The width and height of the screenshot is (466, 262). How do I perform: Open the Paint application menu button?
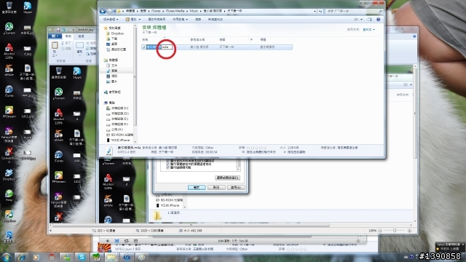[x=55, y=36]
